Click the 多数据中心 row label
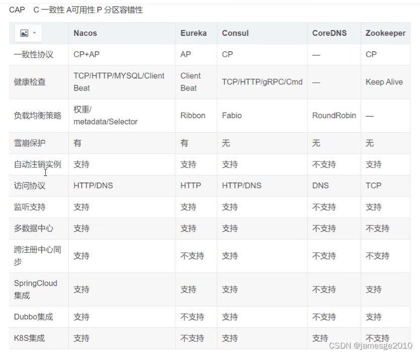Image resolution: width=420 pixels, height=355 pixels. click(34, 228)
